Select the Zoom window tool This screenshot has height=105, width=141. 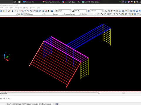[x=28, y=11]
